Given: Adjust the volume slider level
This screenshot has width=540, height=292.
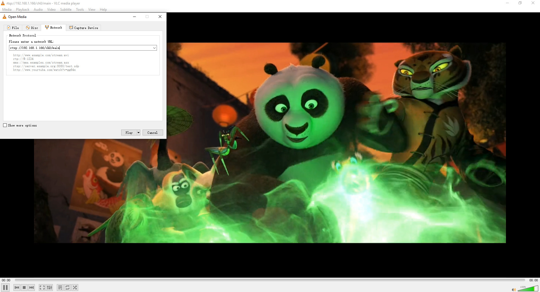Looking at the screenshot, I should pos(528,288).
